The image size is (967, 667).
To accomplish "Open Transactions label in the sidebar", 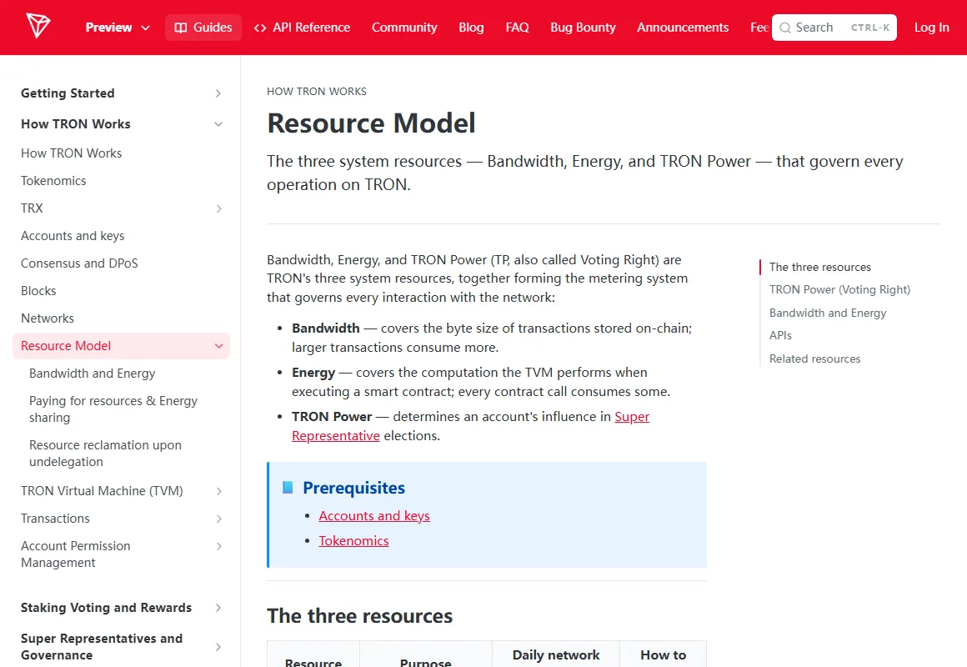I will (x=56, y=519).
